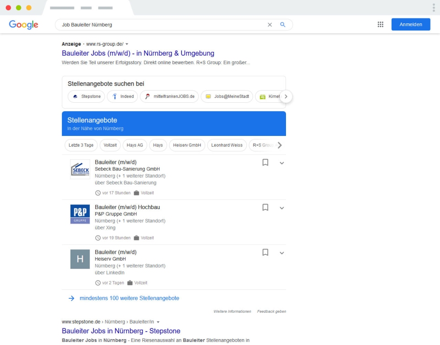Screen dimensions: 440x345
Task: Enable the Vollzeit filter chip
Action: coord(110,145)
